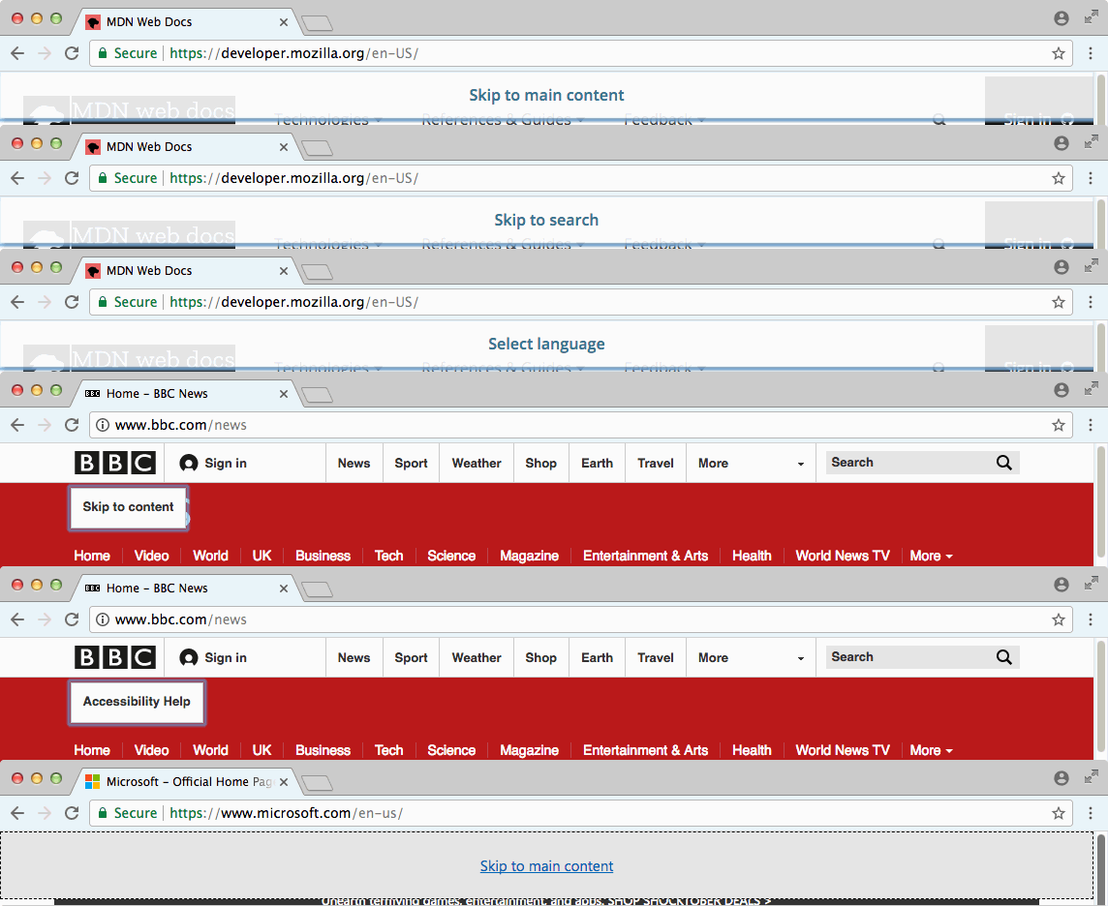Select BBC News tab in "Skip to content" window

point(187,393)
